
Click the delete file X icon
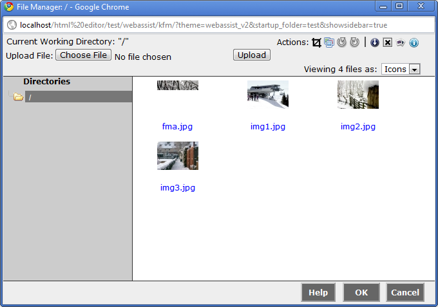388,42
